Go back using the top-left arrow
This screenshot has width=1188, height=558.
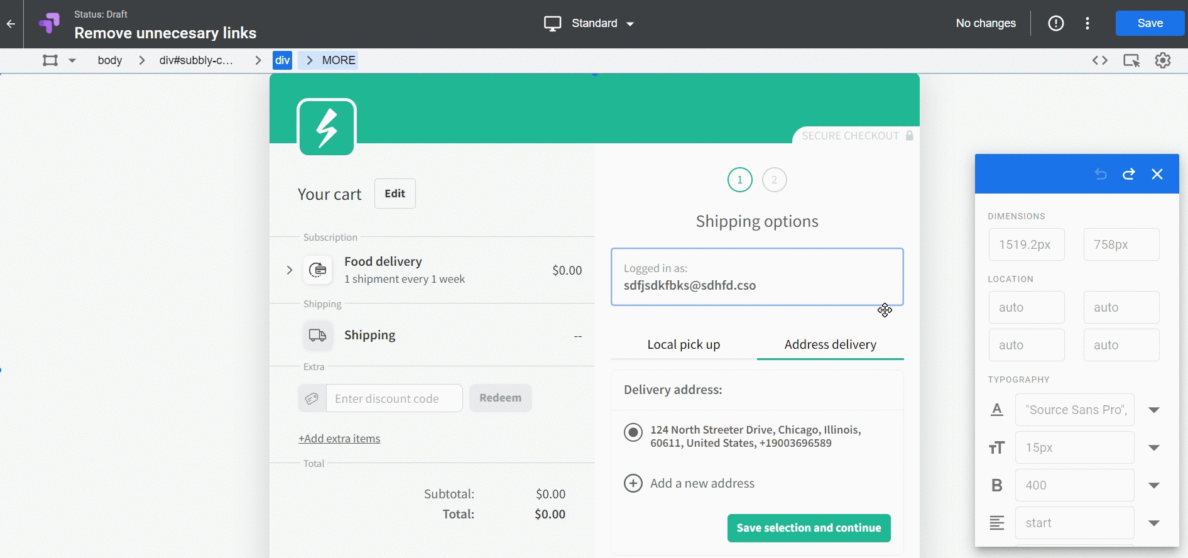tap(11, 24)
